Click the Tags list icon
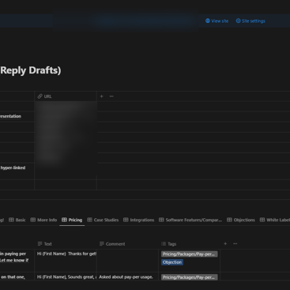 [x=164, y=244]
